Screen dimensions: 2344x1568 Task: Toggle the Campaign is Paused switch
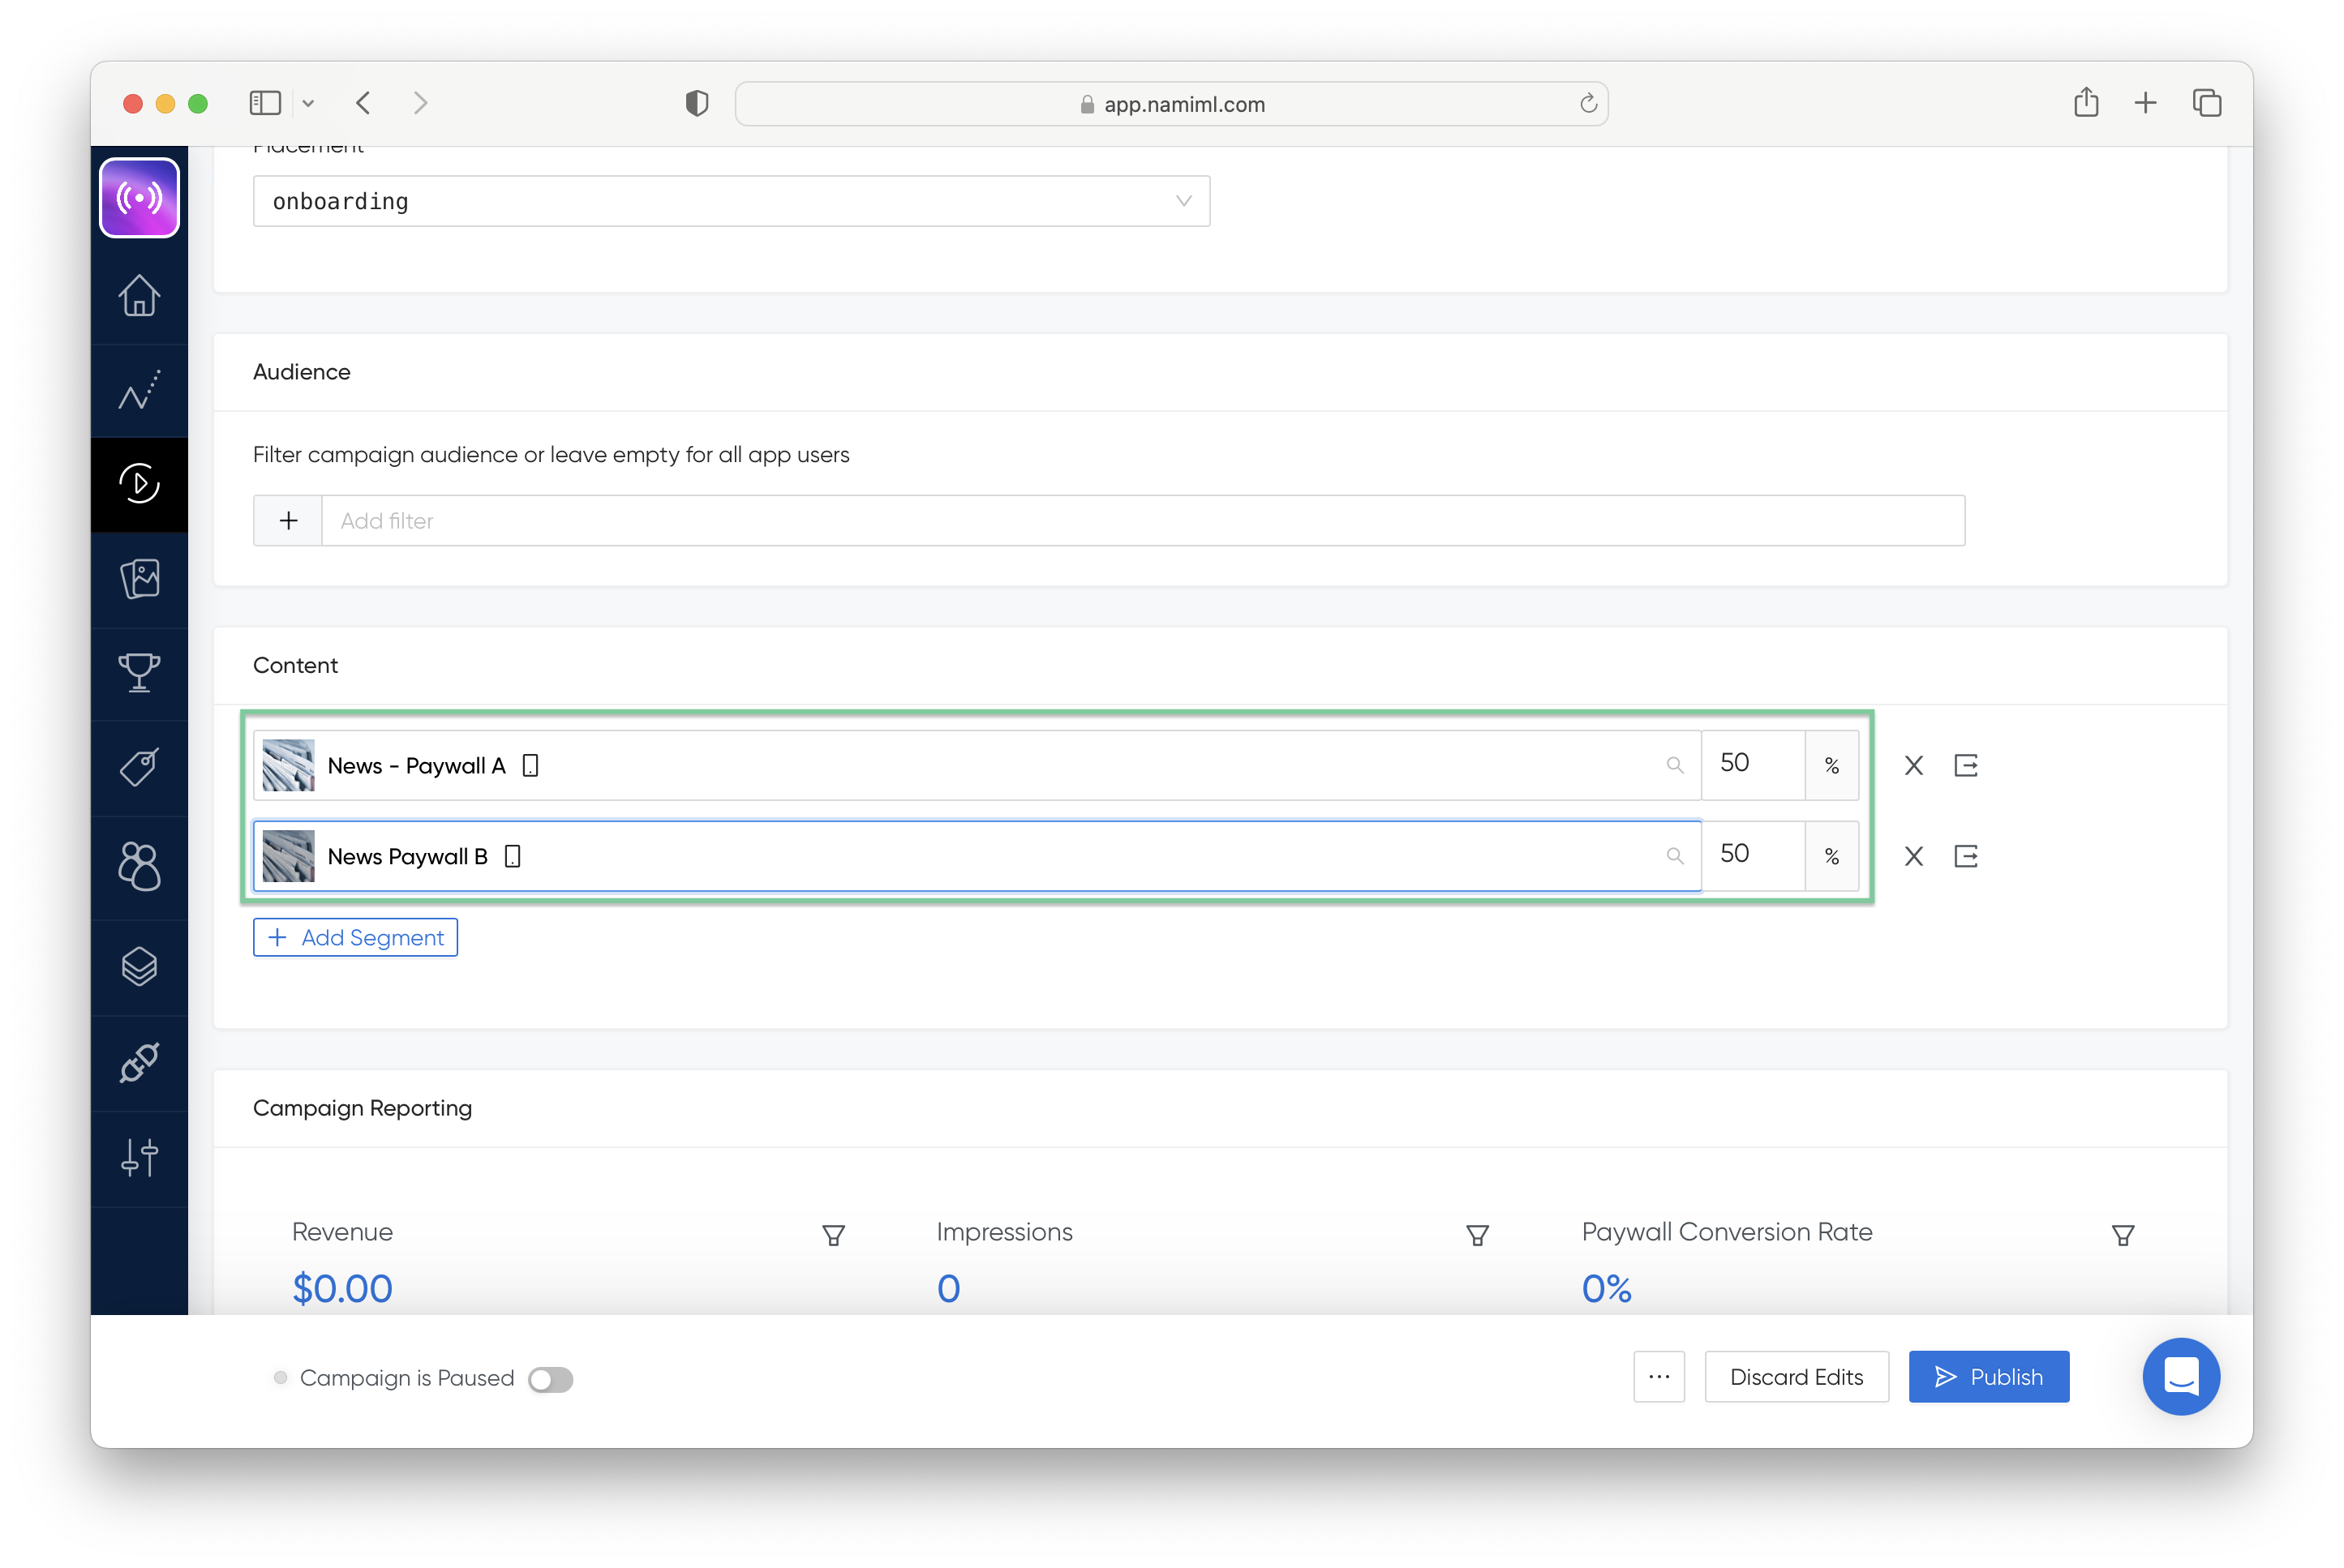click(550, 1379)
